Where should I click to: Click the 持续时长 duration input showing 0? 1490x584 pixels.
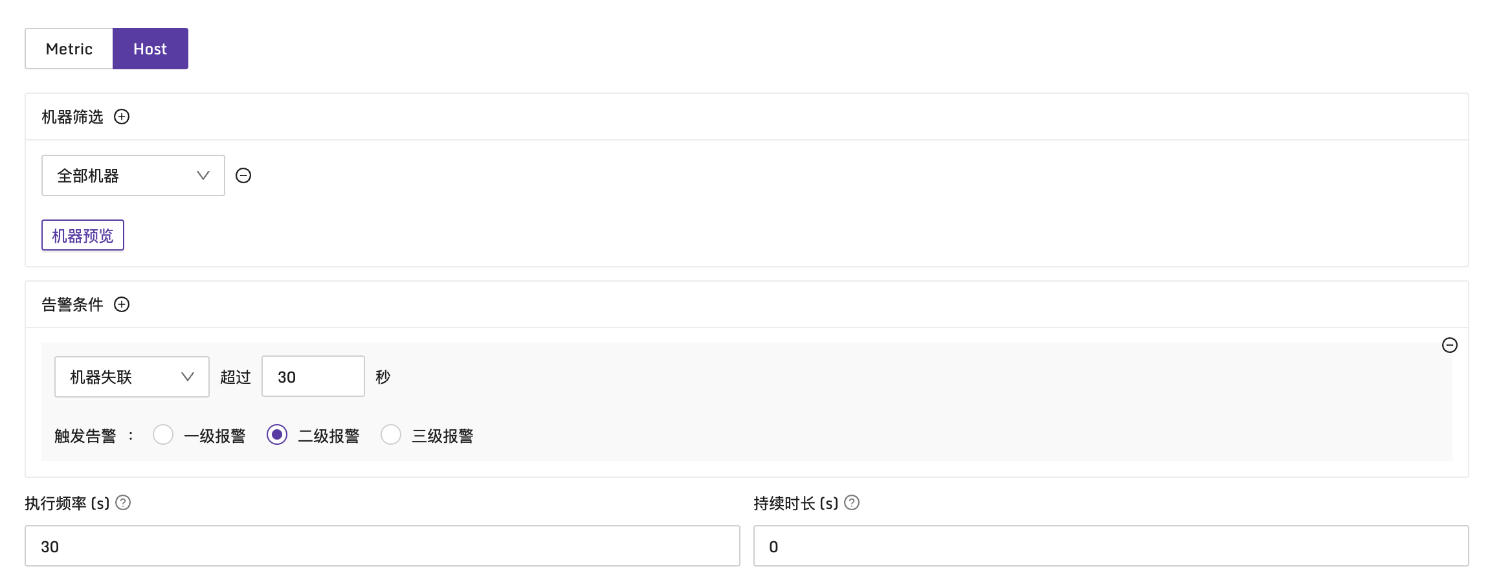point(1109,546)
